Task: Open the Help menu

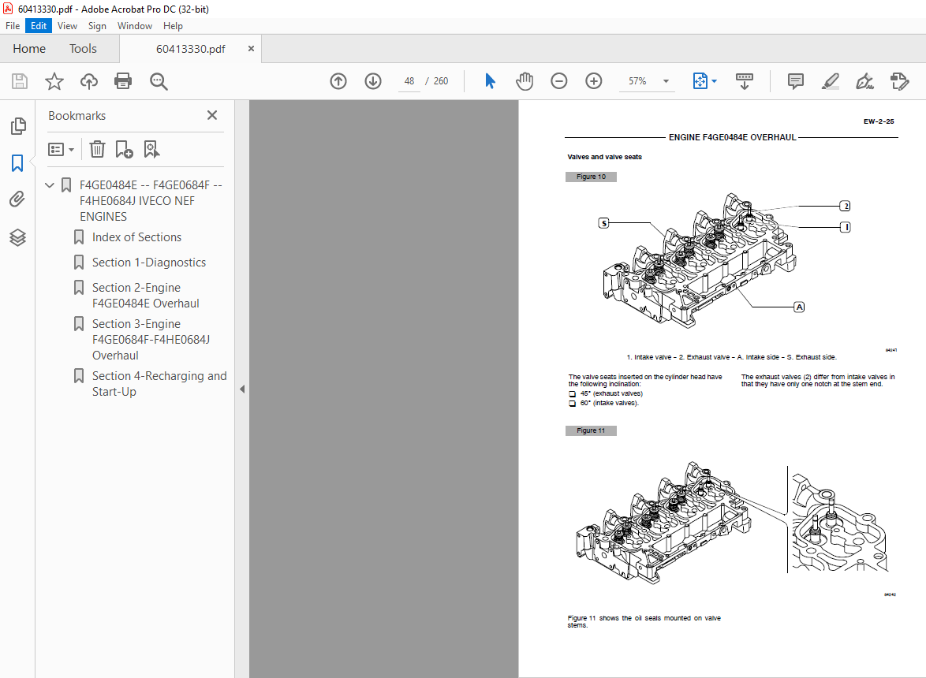Action: point(173,26)
